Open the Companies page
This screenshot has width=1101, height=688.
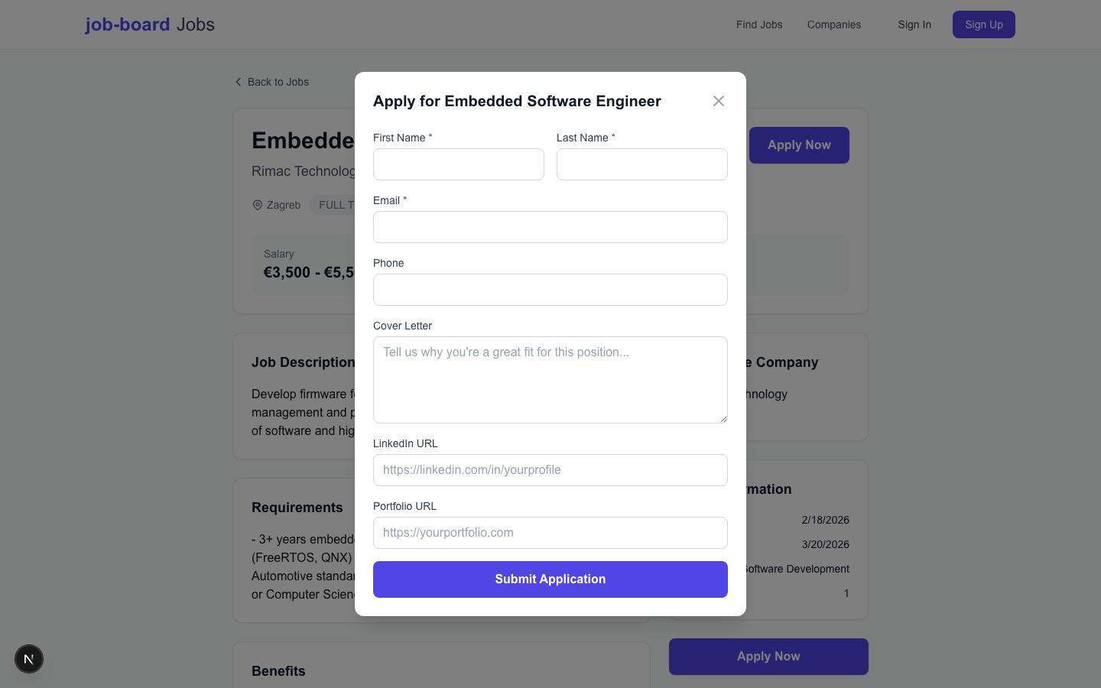pyautogui.click(x=833, y=24)
